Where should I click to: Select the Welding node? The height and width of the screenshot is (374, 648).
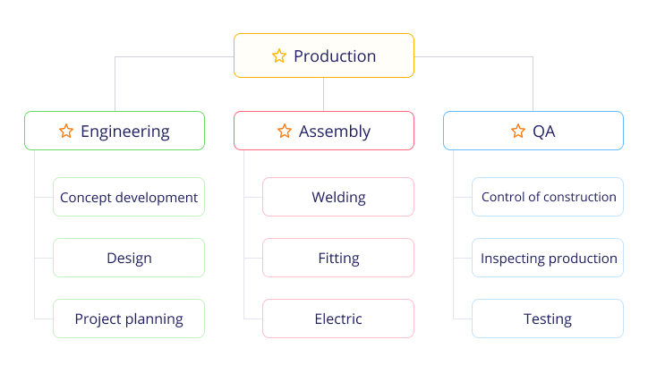coord(338,197)
